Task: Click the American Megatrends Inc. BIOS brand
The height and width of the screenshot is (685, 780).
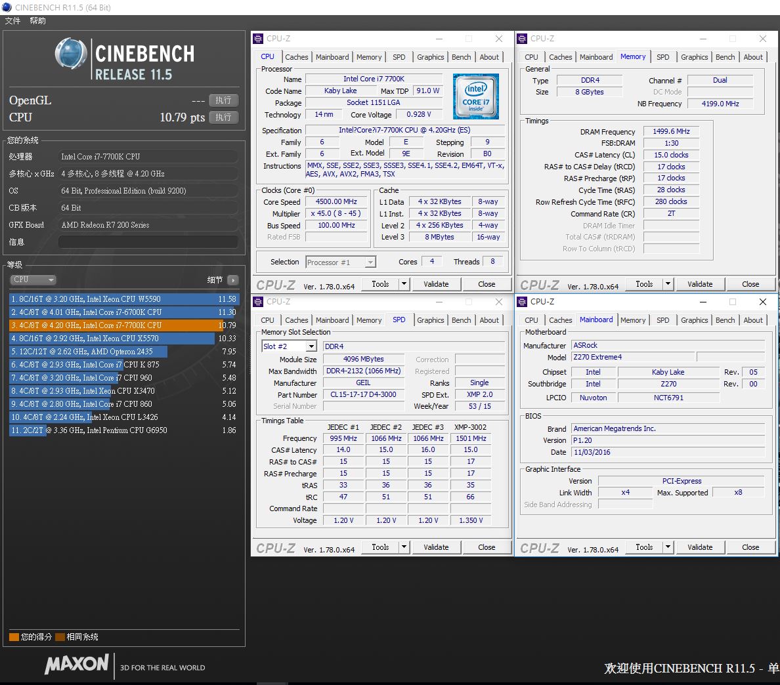Action: click(x=668, y=428)
